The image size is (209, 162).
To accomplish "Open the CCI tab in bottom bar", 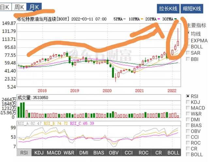I will pos(129,153).
